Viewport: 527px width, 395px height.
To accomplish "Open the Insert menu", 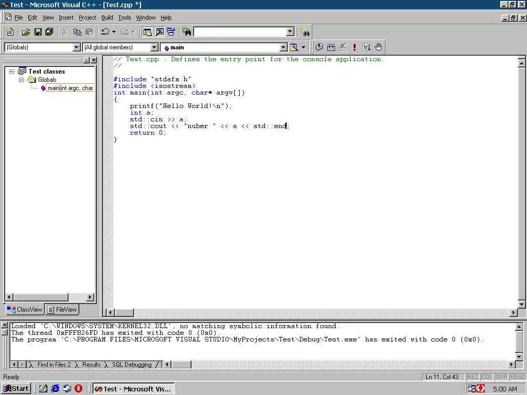I will point(66,17).
